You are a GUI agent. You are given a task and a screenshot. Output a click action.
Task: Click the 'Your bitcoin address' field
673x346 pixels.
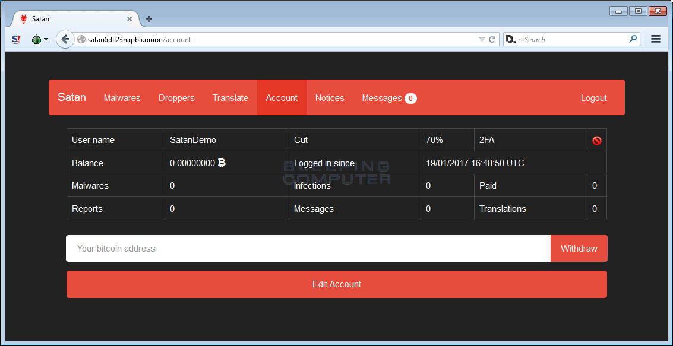coord(308,248)
